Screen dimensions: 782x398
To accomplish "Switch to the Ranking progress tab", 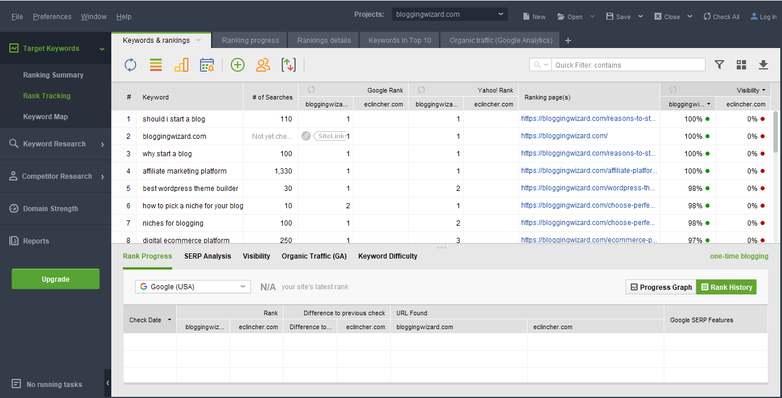I will tap(250, 40).
